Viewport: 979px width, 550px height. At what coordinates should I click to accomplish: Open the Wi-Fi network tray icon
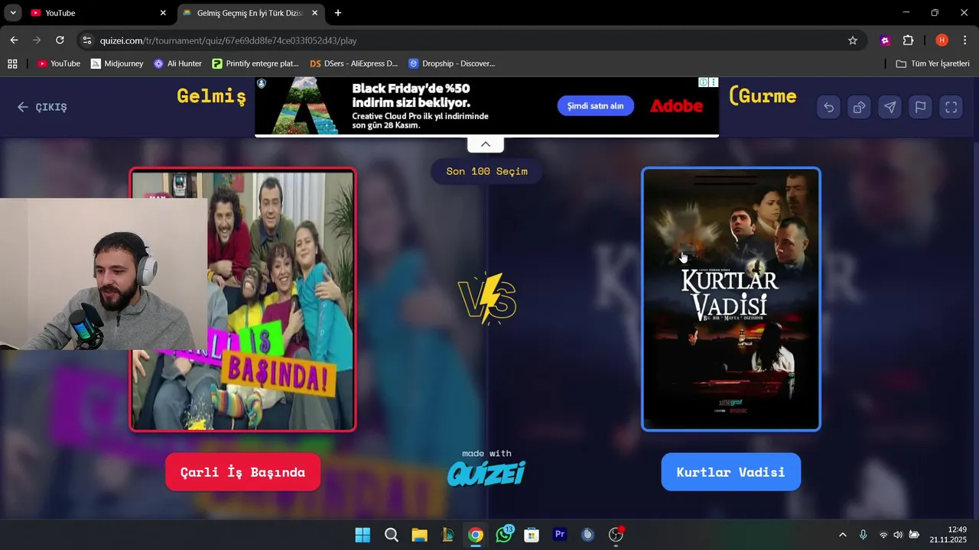point(883,535)
